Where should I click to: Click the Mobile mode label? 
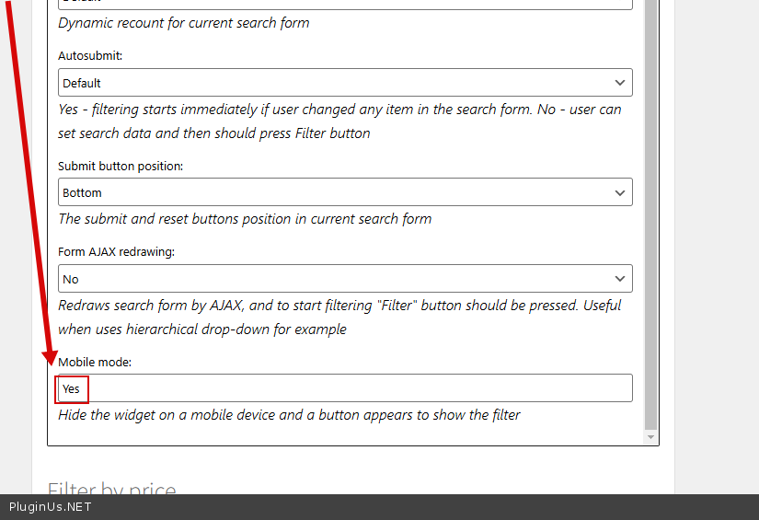[95, 362]
